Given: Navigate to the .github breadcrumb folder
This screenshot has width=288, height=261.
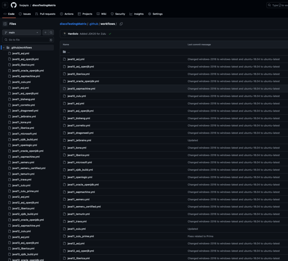Looking at the screenshot, I should click(x=93, y=24).
